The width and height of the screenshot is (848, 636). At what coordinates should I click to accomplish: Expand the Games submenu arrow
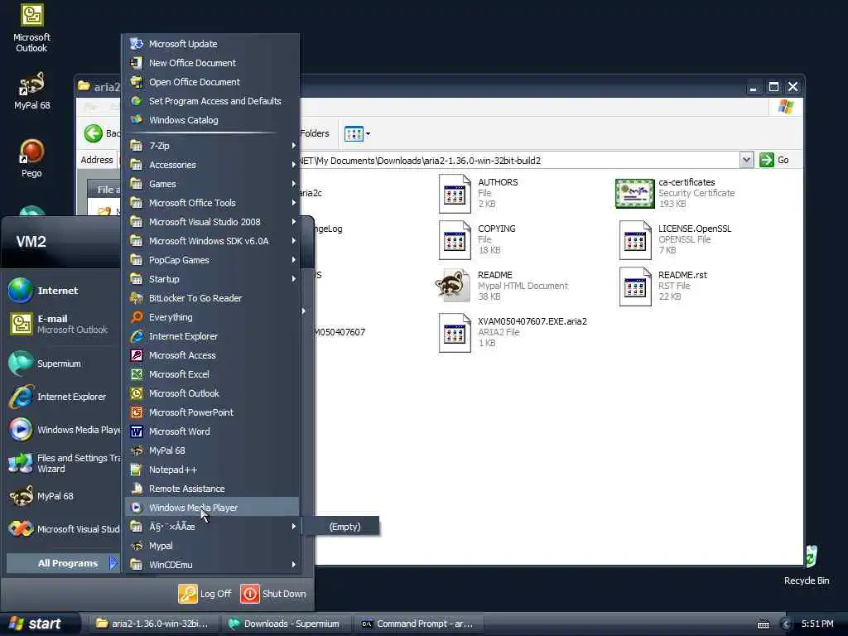coord(294,184)
